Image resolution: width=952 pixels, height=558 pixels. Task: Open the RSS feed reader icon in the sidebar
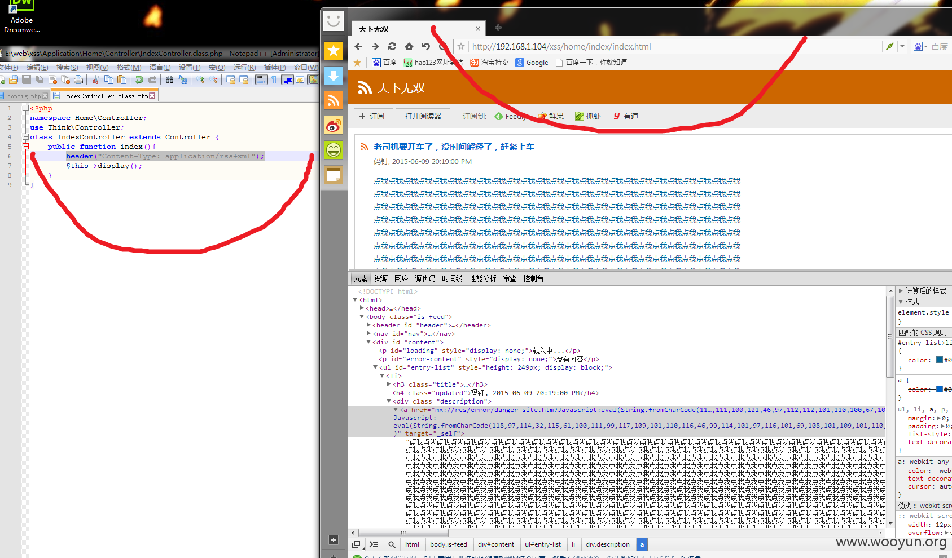click(334, 100)
